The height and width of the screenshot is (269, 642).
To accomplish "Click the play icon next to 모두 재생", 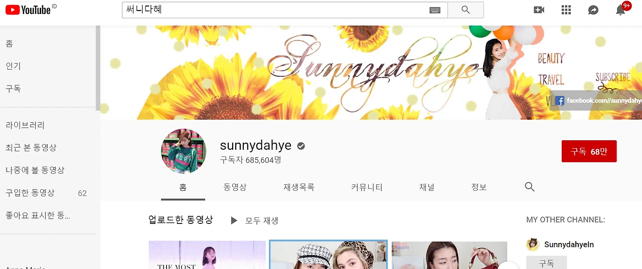I will coord(234,220).
